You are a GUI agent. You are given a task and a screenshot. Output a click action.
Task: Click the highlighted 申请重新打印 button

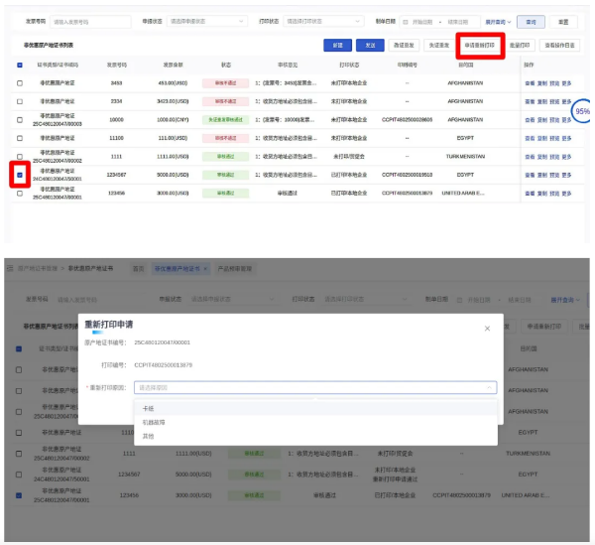480,45
